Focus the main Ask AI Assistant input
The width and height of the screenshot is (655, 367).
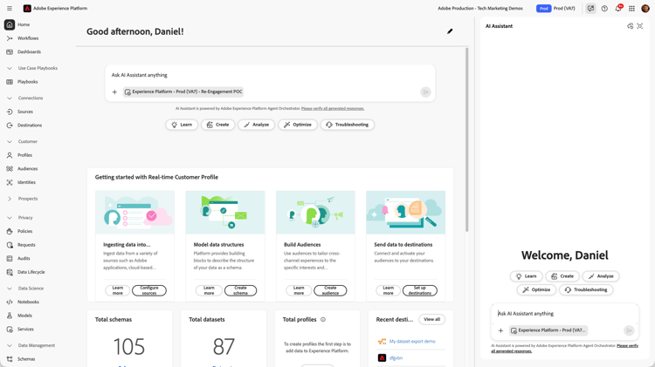[270, 75]
